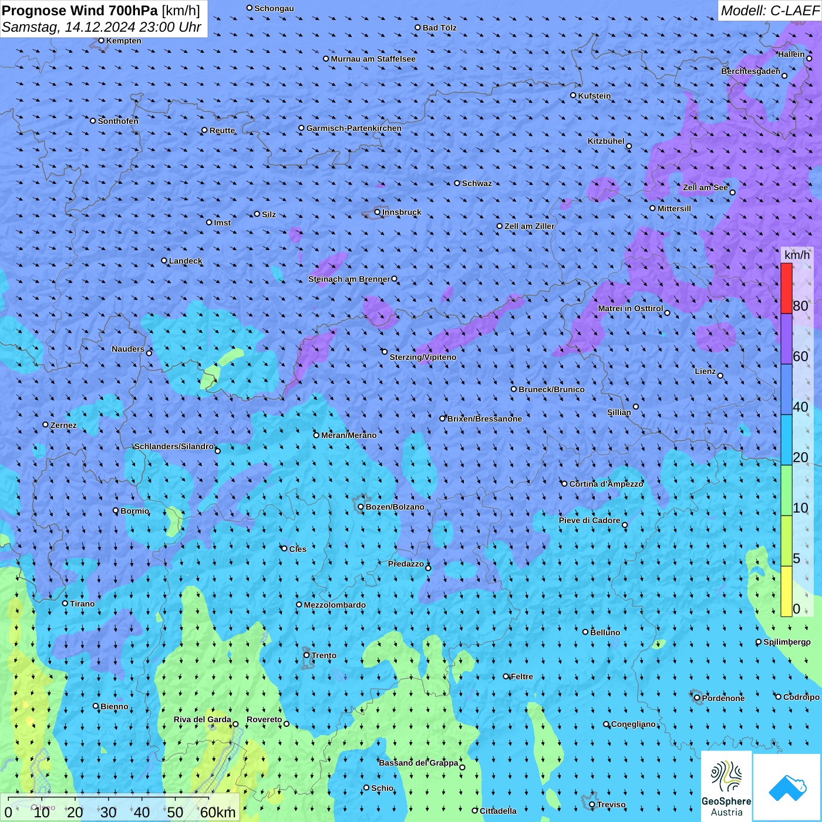
Task: Click the 'Prognose Wind 700hPa [km/h]' title
Action: (101, 11)
